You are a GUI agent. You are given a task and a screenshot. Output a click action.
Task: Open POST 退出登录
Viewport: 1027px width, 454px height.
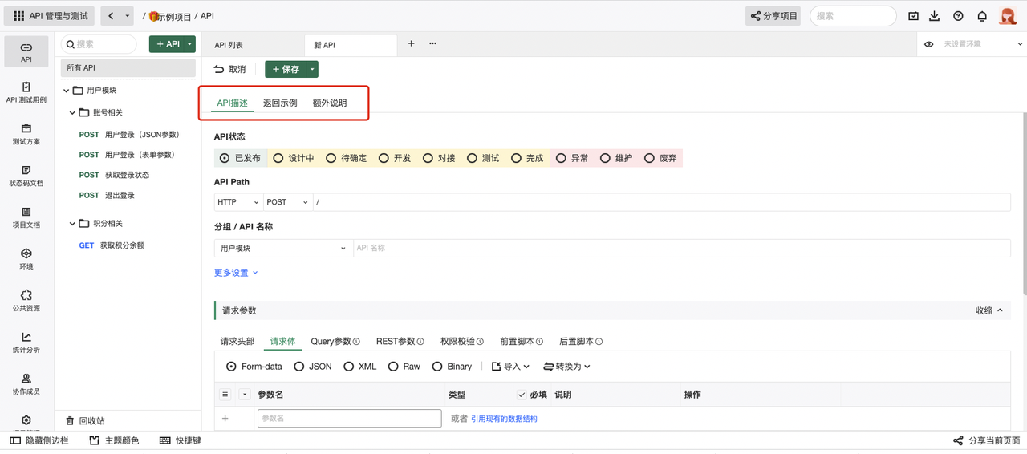tap(107, 196)
